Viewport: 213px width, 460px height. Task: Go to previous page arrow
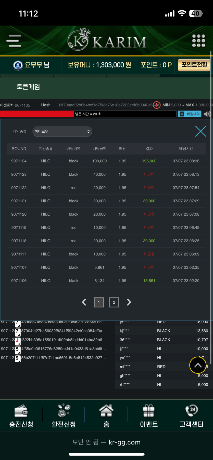84,302
